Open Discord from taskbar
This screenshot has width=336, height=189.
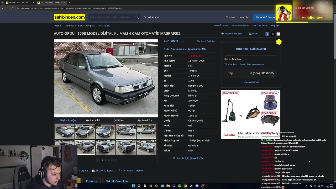197,186
